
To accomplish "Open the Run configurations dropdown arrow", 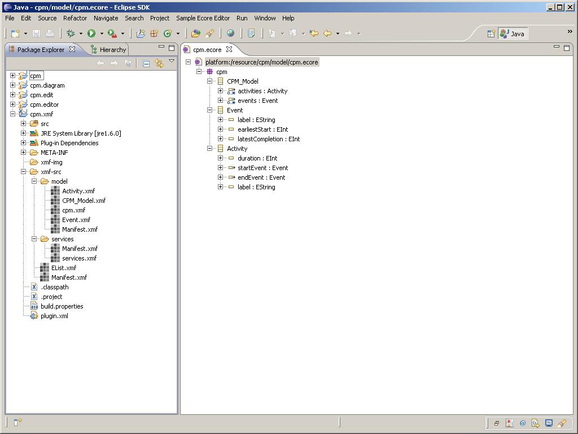I will [x=102, y=33].
